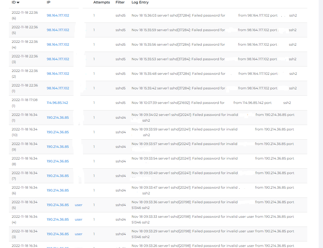
Task: Sort the table by IP column header
Action: [x=48, y=2]
